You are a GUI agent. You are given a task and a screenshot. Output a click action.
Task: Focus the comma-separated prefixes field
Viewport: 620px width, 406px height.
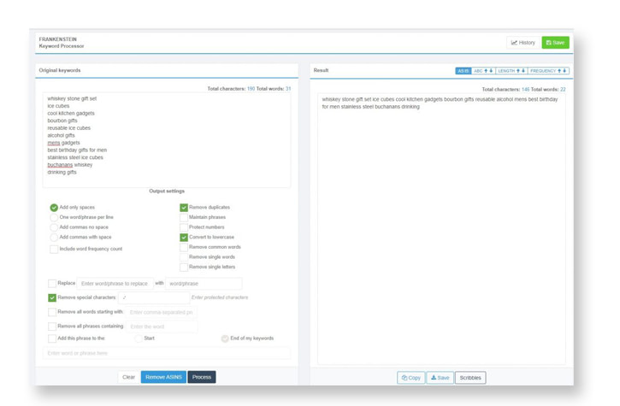pyautogui.click(x=161, y=312)
